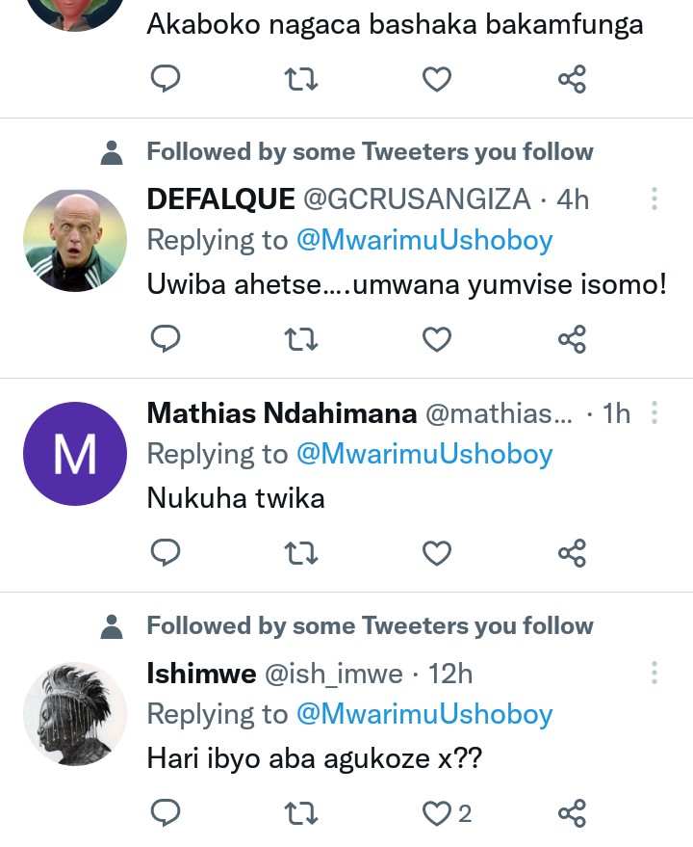693x847 pixels.
Task: Open more options on Mathias Ndahimana's tweet
Action: point(654,413)
